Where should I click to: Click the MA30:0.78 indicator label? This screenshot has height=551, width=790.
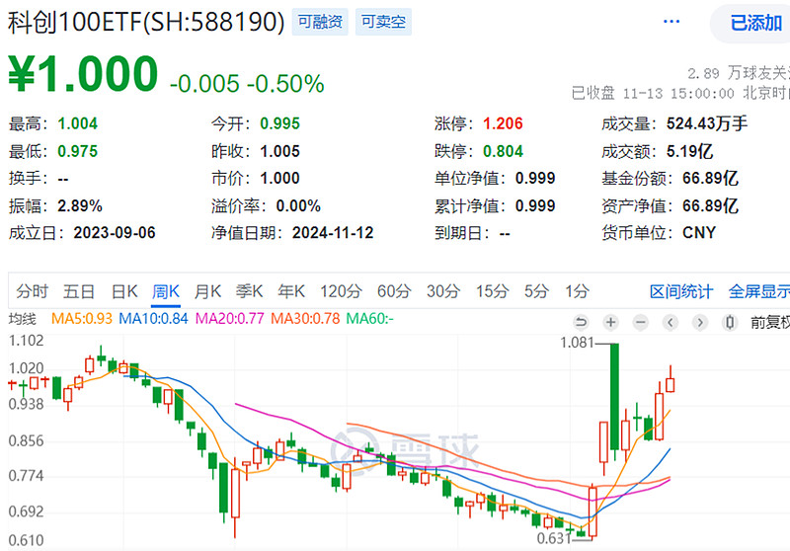pos(305,318)
